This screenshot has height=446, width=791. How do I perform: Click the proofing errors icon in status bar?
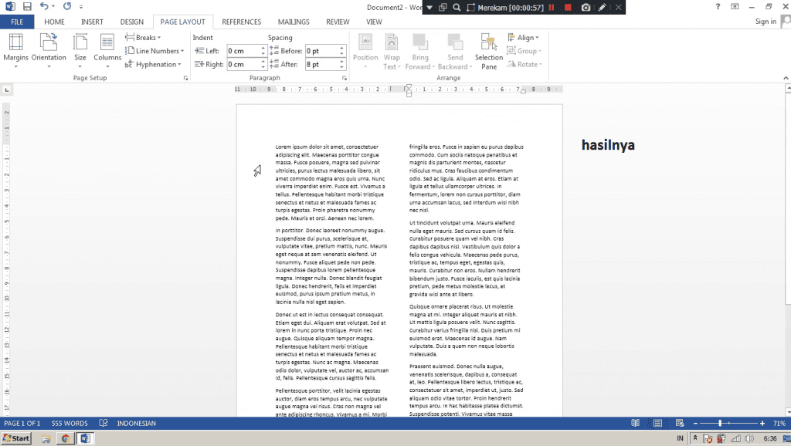tap(103, 424)
